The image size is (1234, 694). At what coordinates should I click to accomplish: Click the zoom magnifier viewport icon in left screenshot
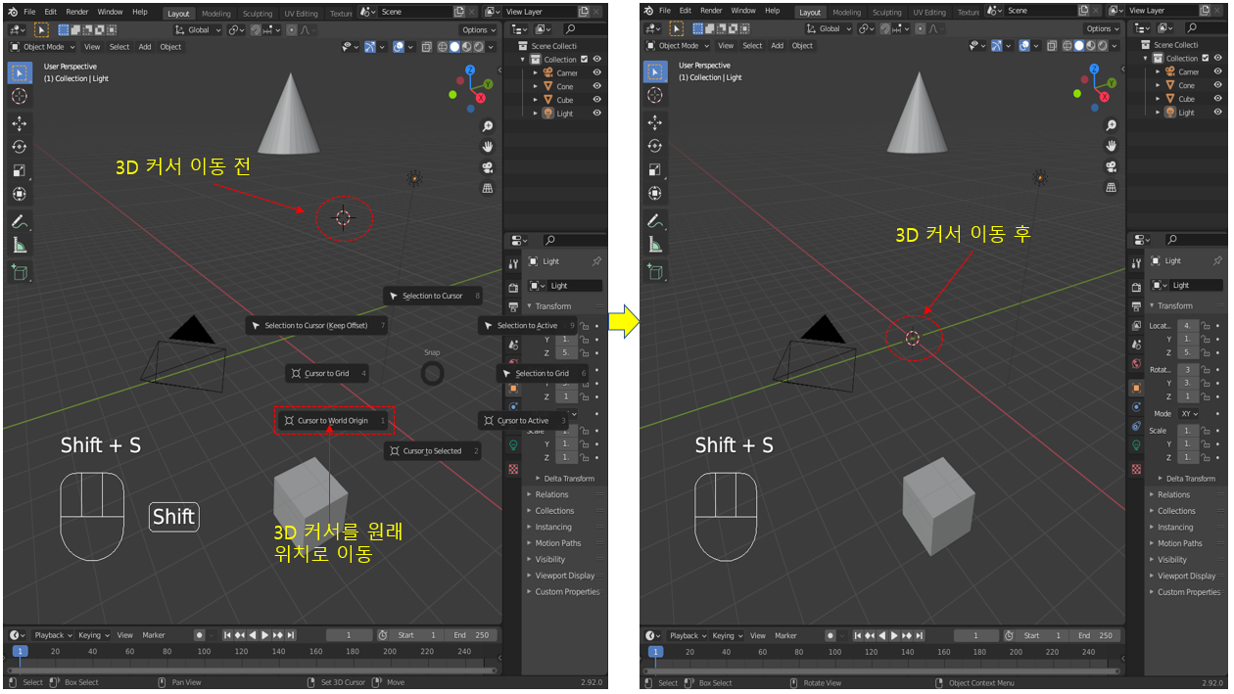487,126
